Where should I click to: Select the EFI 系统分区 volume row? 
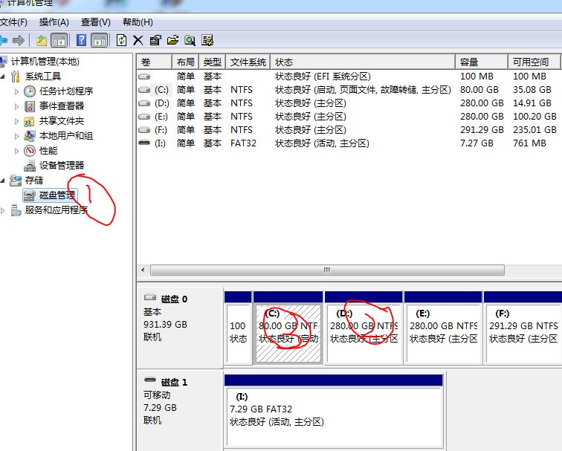[x=349, y=77]
